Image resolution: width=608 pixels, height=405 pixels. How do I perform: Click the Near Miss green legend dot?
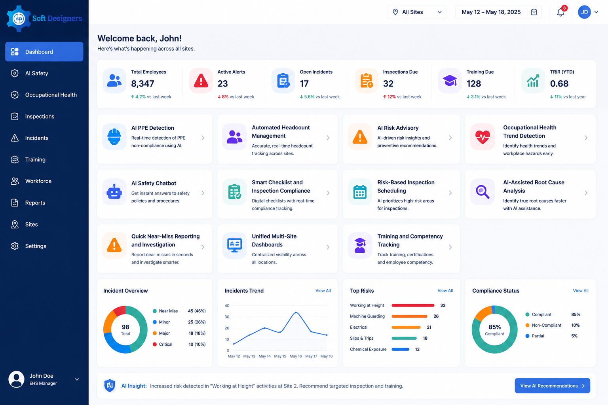155,311
